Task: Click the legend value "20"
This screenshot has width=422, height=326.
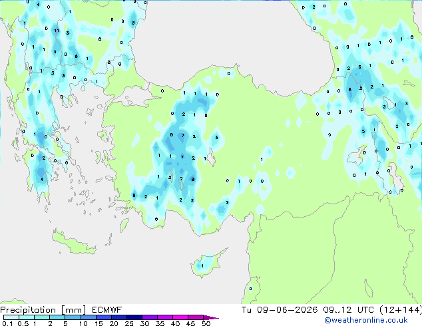Action: [114, 323]
